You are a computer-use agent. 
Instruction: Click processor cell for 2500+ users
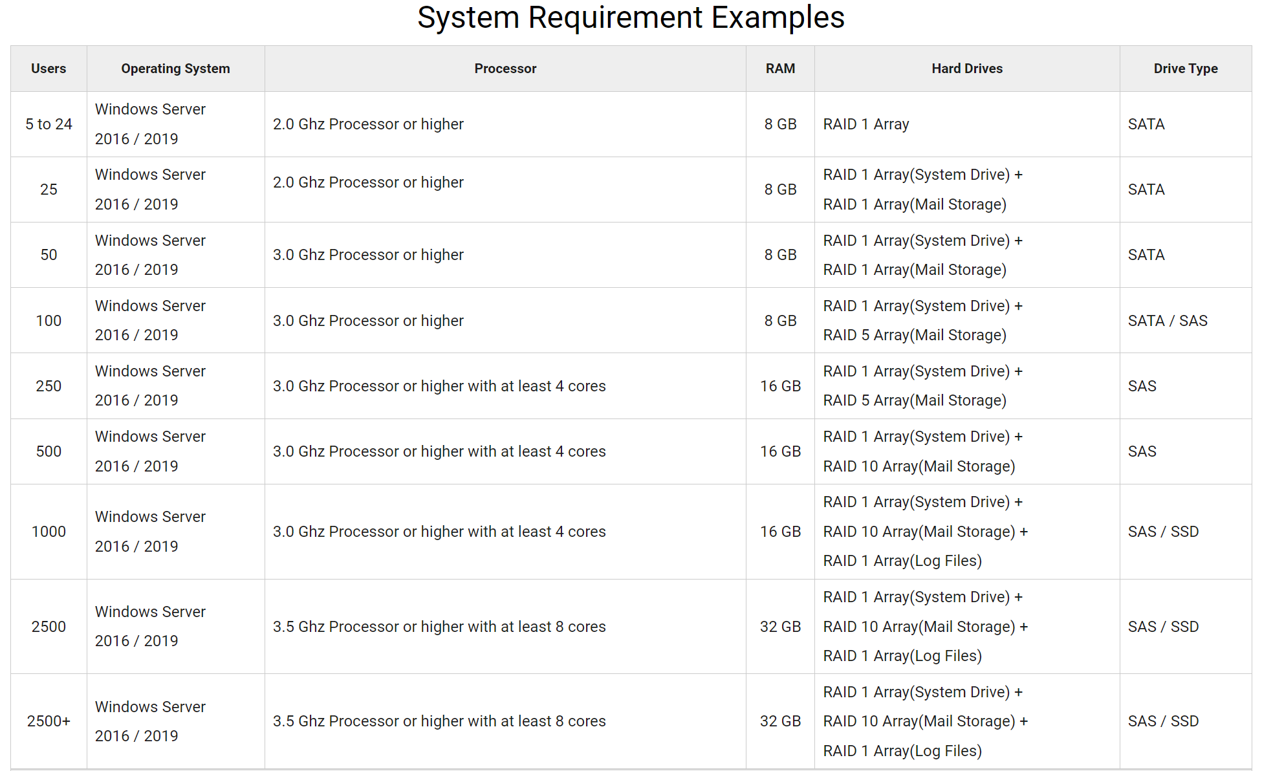tap(439, 721)
